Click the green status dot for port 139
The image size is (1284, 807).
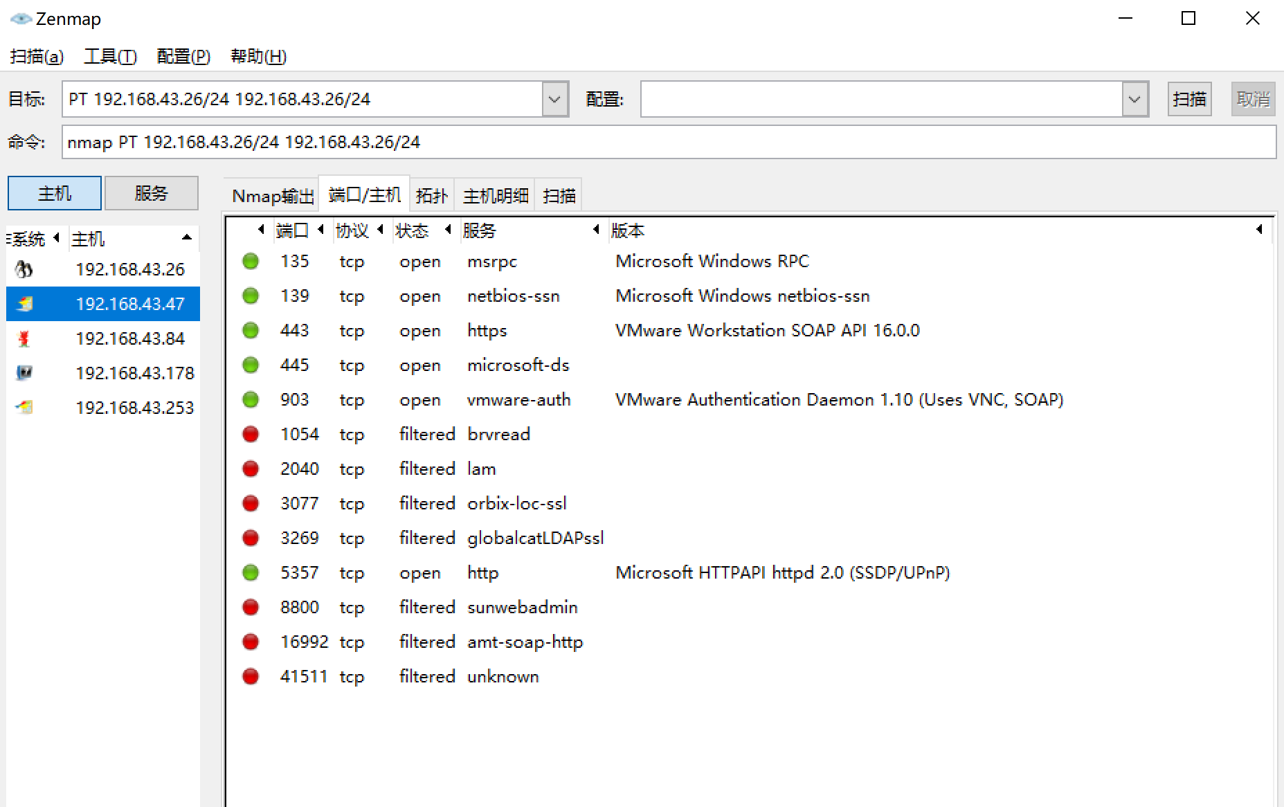[x=251, y=296]
